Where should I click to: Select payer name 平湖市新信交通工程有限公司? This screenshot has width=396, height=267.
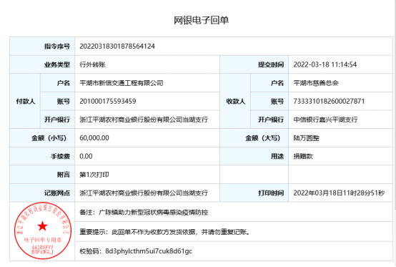pyautogui.click(x=122, y=83)
